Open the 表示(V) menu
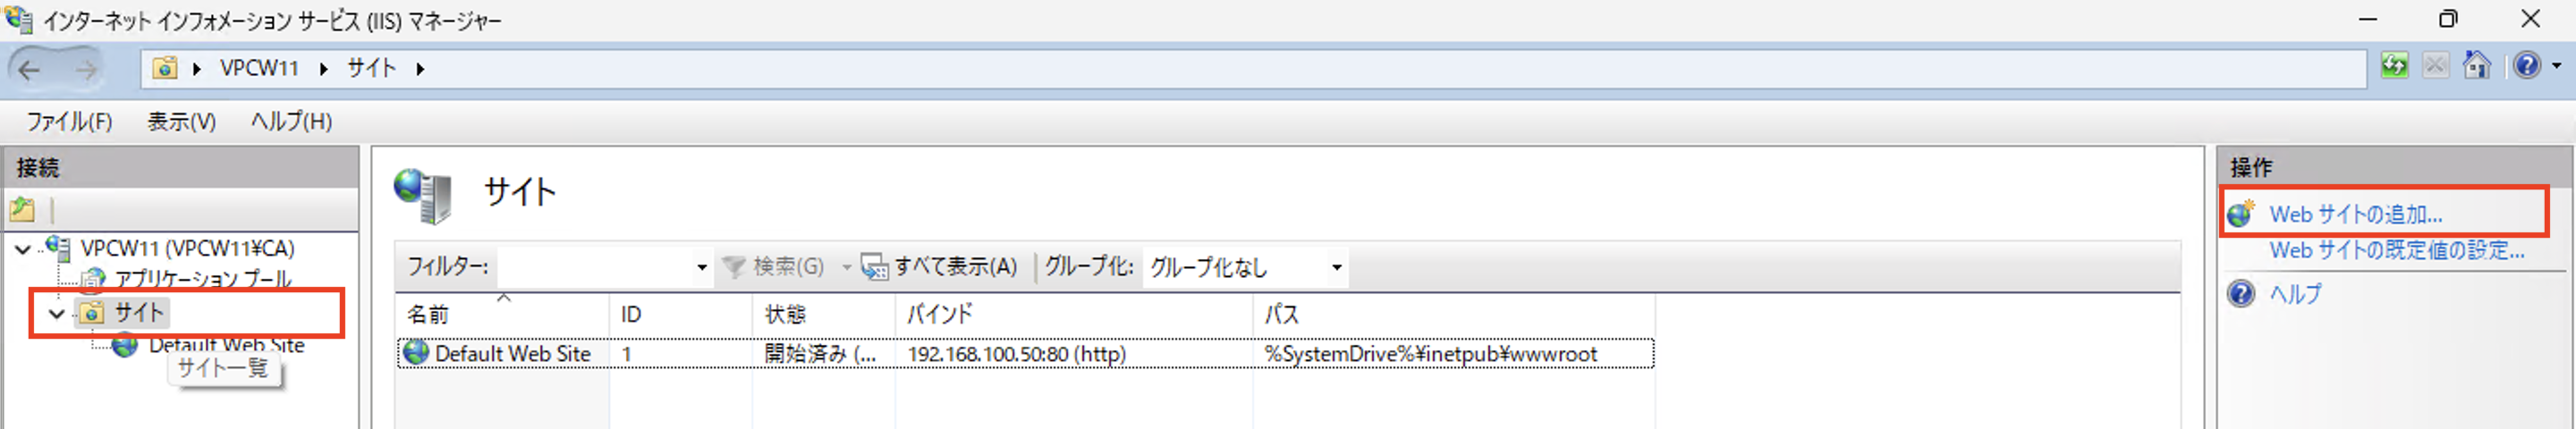The image size is (2576, 429). click(x=181, y=122)
